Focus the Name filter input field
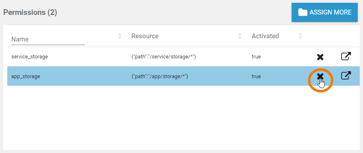 click(48, 39)
